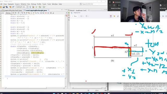Click the Clean and Build icon
Viewport: 167px width, 94px height.
coord(33,7)
